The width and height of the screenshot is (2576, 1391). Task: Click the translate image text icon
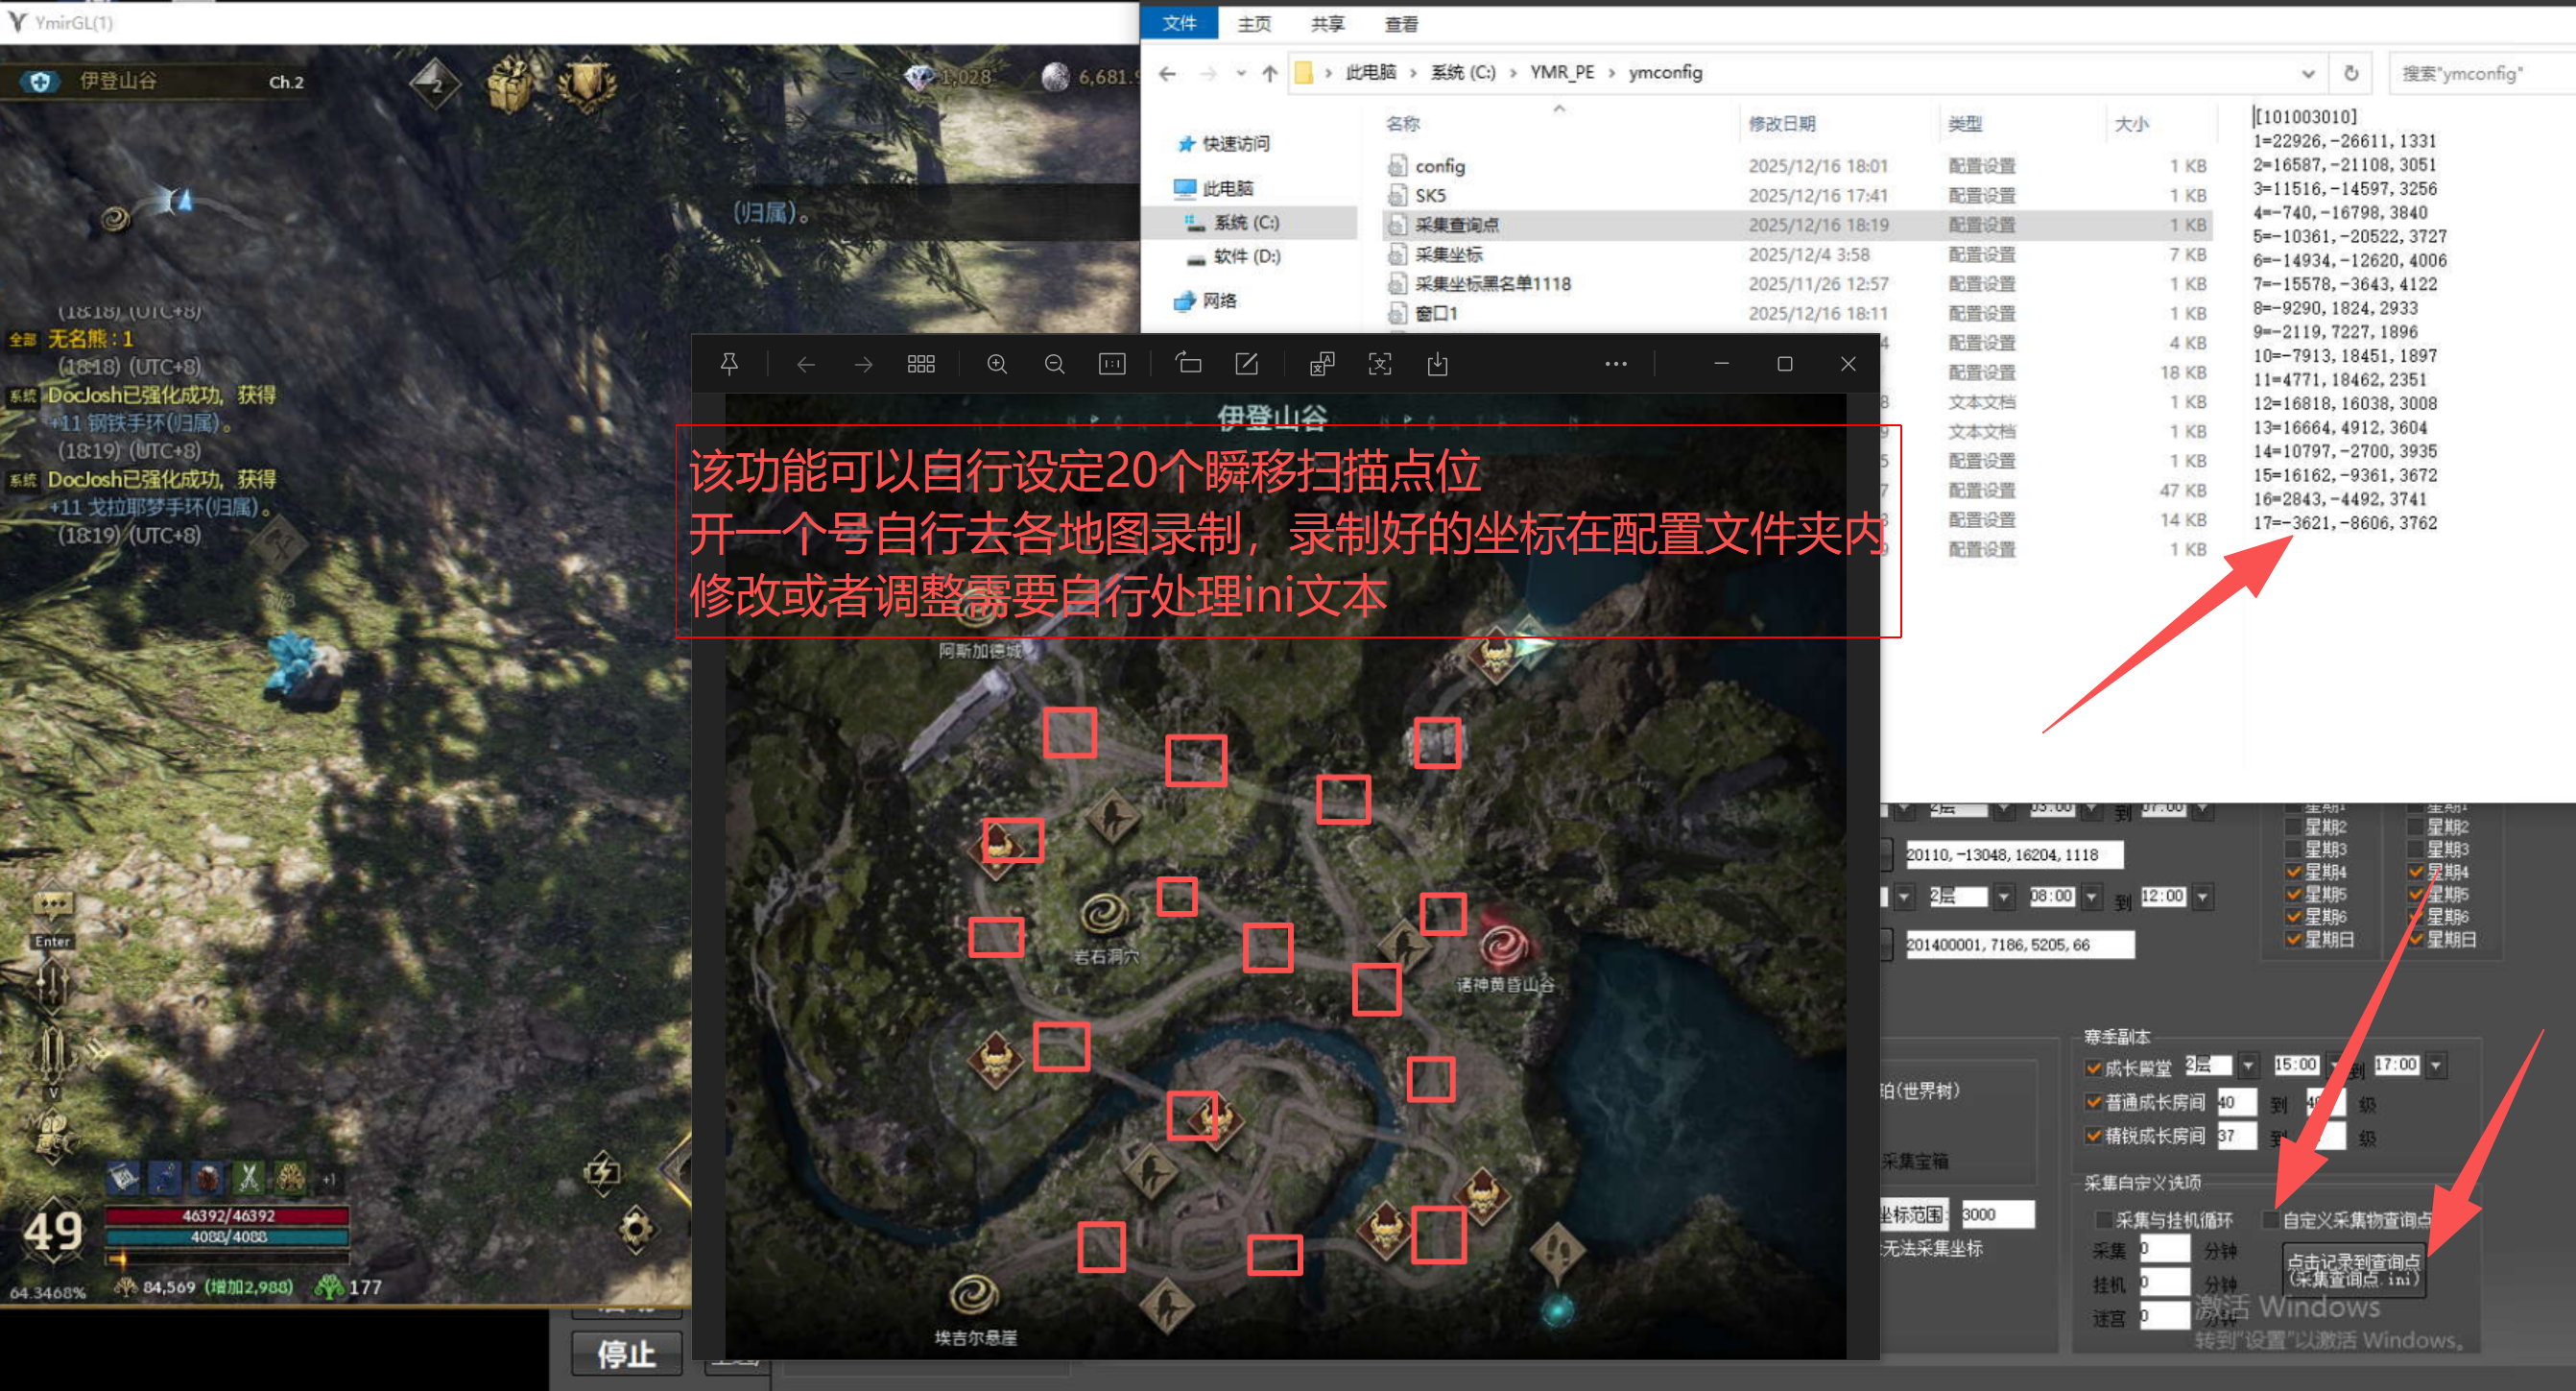[1321, 364]
